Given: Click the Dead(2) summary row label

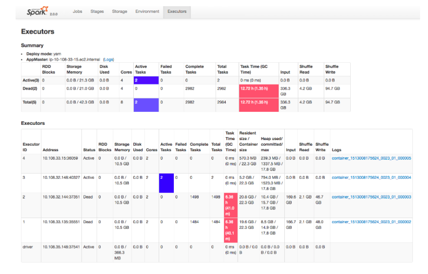Looking at the screenshot, I should point(30,89).
